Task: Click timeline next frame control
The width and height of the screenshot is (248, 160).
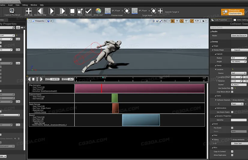Action: click(x=41, y=79)
